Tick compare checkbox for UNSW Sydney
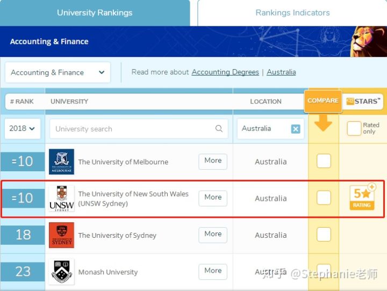 [x=324, y=198]
